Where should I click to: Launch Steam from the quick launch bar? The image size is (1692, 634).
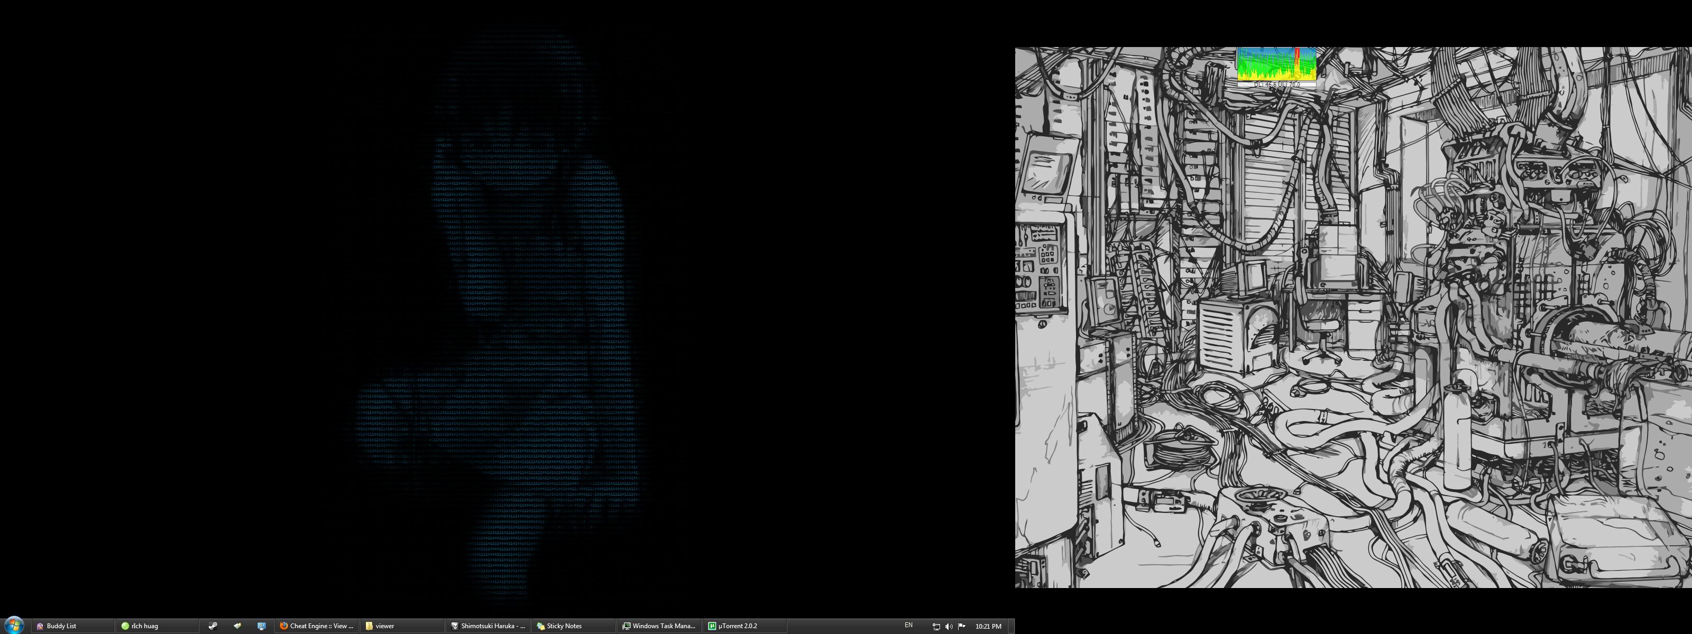coord(213,626)
